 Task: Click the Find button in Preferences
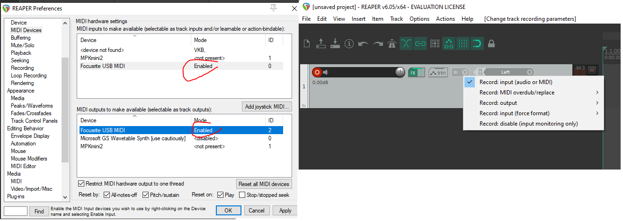(x=39, y=212)
